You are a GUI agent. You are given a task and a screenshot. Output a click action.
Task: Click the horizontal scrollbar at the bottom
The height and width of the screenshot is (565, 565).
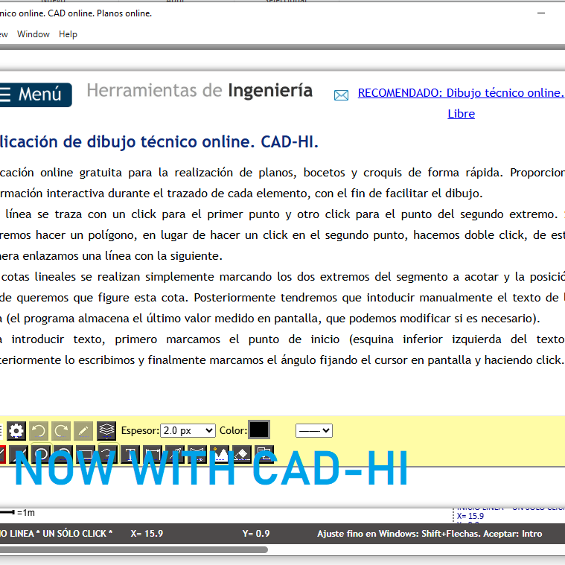(133, 550)
